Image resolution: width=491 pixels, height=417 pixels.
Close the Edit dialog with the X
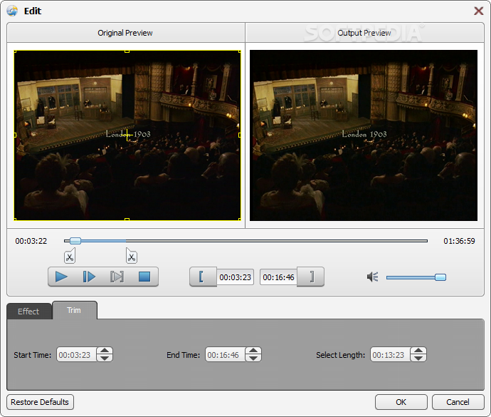(478, 11)
